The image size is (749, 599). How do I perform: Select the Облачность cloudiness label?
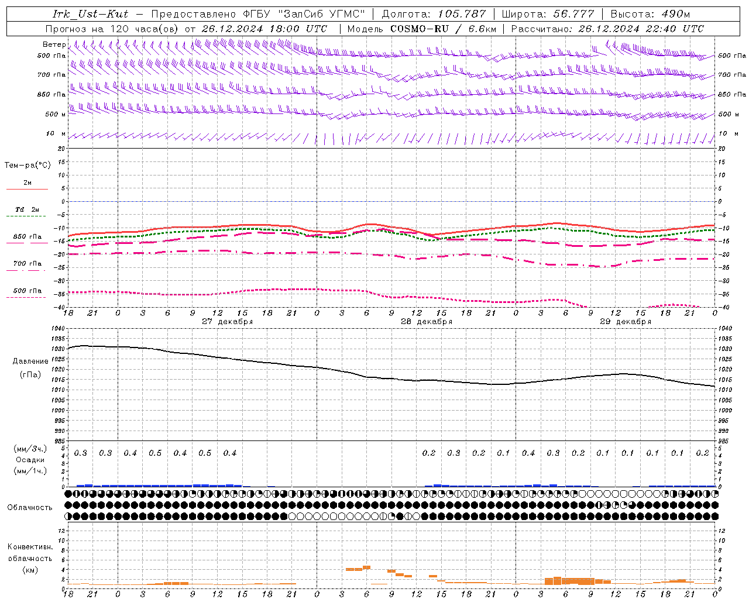(30, 508)
